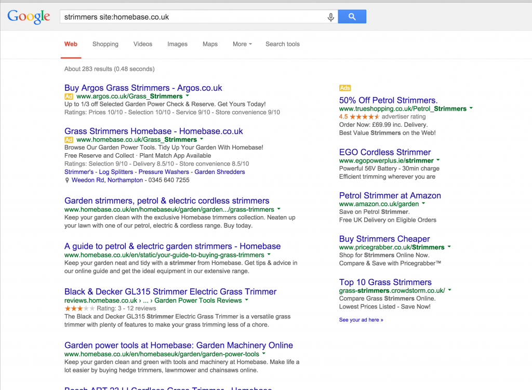Open Petrol Strimmer at Amazon ad
Screen dimensions: 532x390
pyautogui.click(x=390, y=196)
